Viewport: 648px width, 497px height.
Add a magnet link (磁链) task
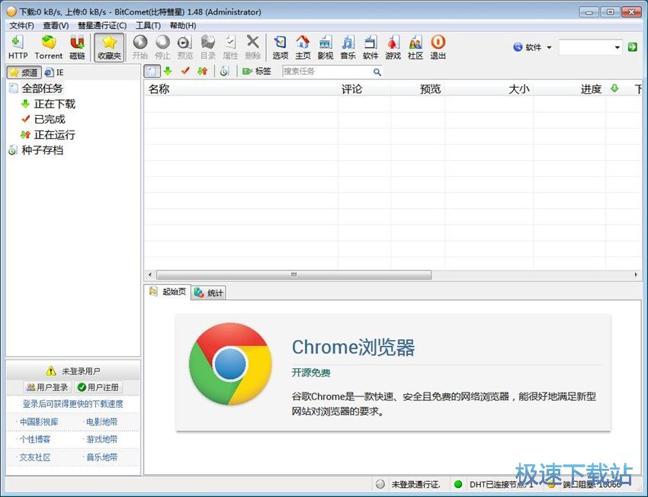tap(77, 47)
